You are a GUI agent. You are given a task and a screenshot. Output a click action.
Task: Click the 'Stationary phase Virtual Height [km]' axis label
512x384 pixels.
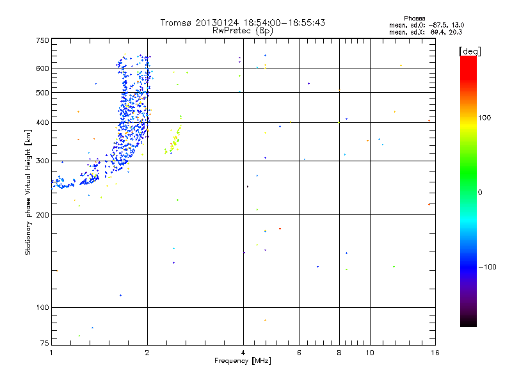(x=28, y=192)
